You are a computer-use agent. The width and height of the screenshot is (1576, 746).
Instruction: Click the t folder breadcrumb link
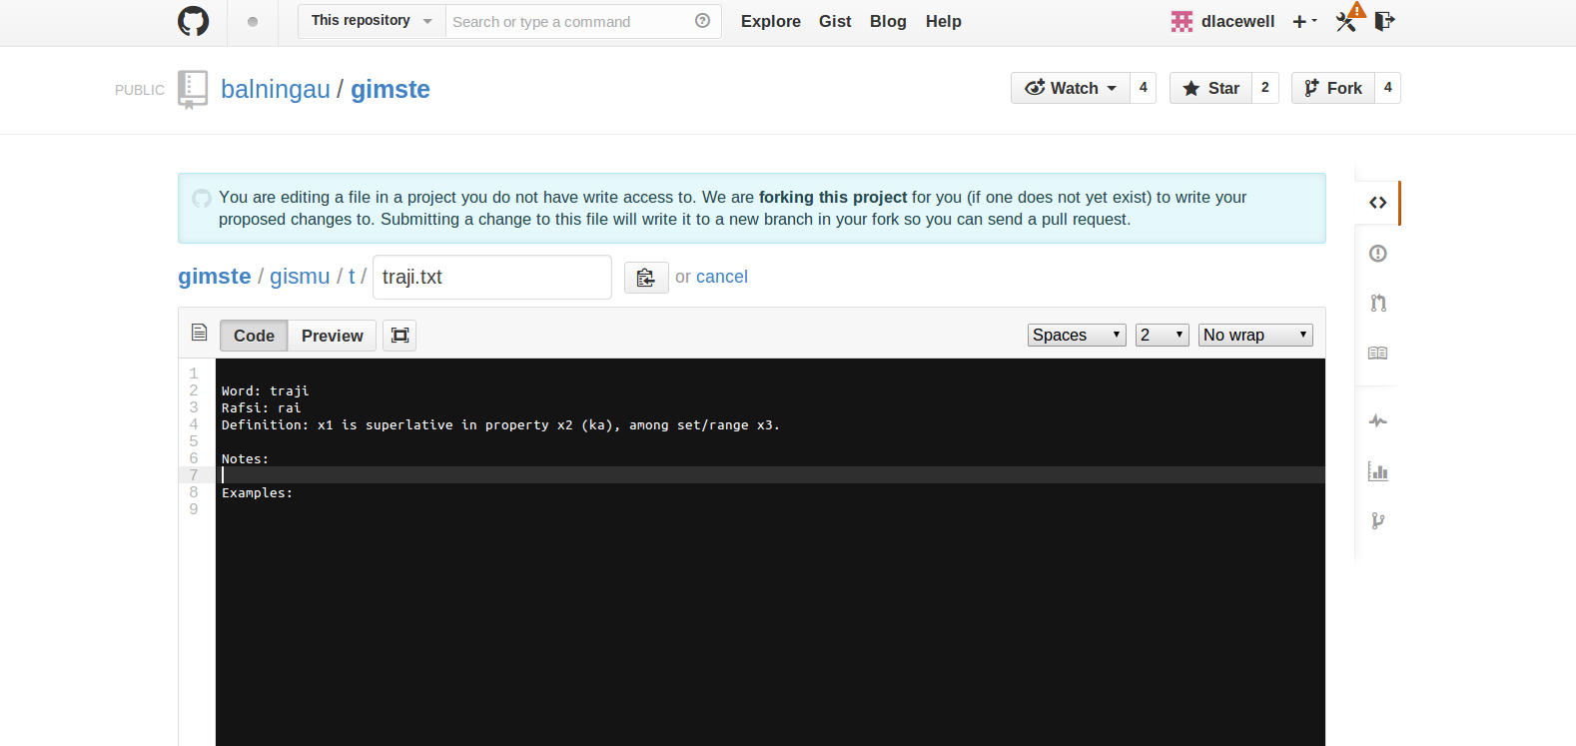coord(352,277)
